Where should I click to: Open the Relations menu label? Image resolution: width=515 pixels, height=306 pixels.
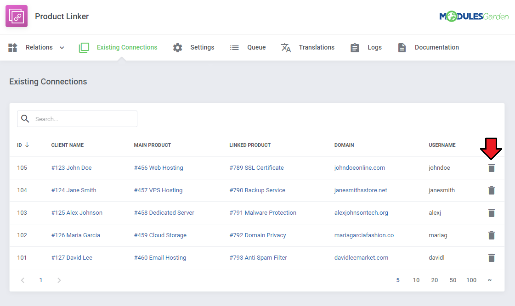coord(39,47)
